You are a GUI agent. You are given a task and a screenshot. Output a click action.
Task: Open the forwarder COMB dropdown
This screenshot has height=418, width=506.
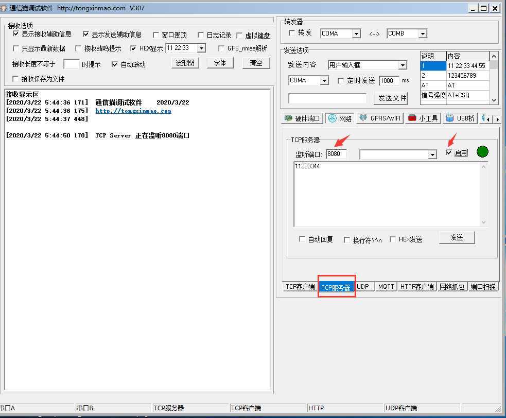pos(423,33)
